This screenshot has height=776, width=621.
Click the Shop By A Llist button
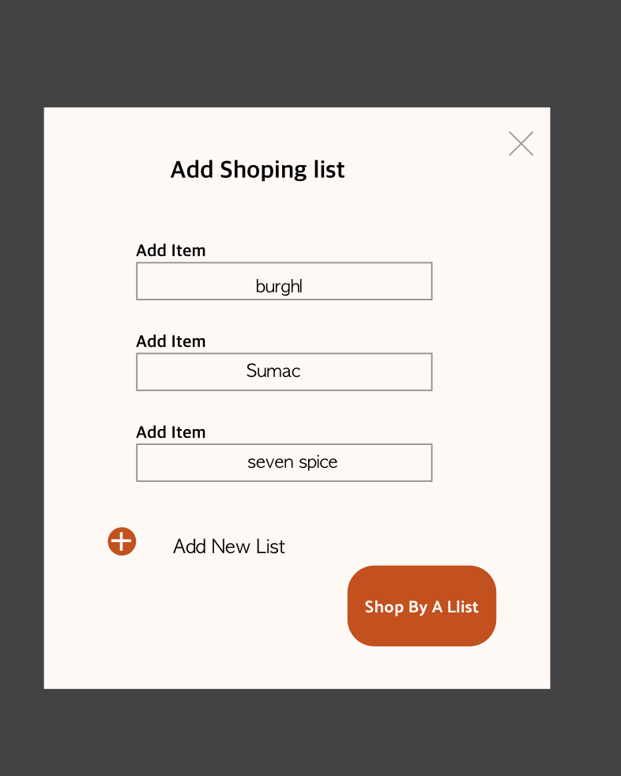click(x=422, y=606)
